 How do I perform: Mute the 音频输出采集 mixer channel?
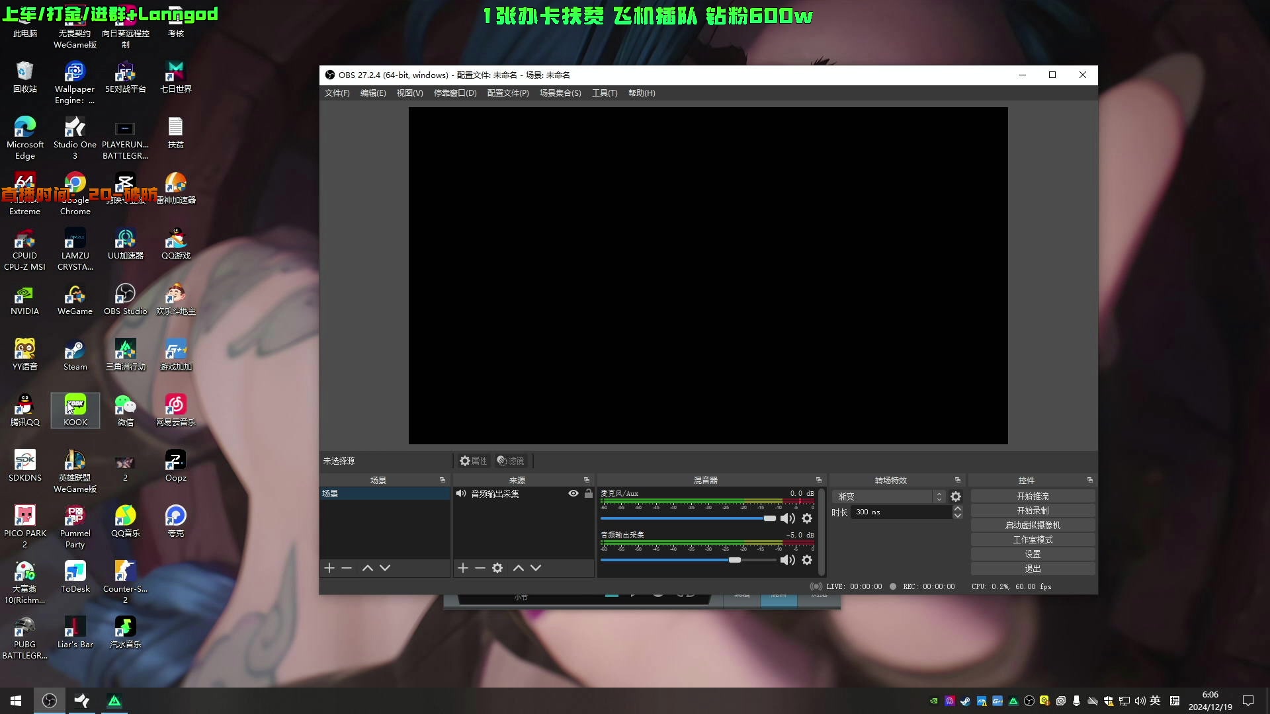[787, 560]
